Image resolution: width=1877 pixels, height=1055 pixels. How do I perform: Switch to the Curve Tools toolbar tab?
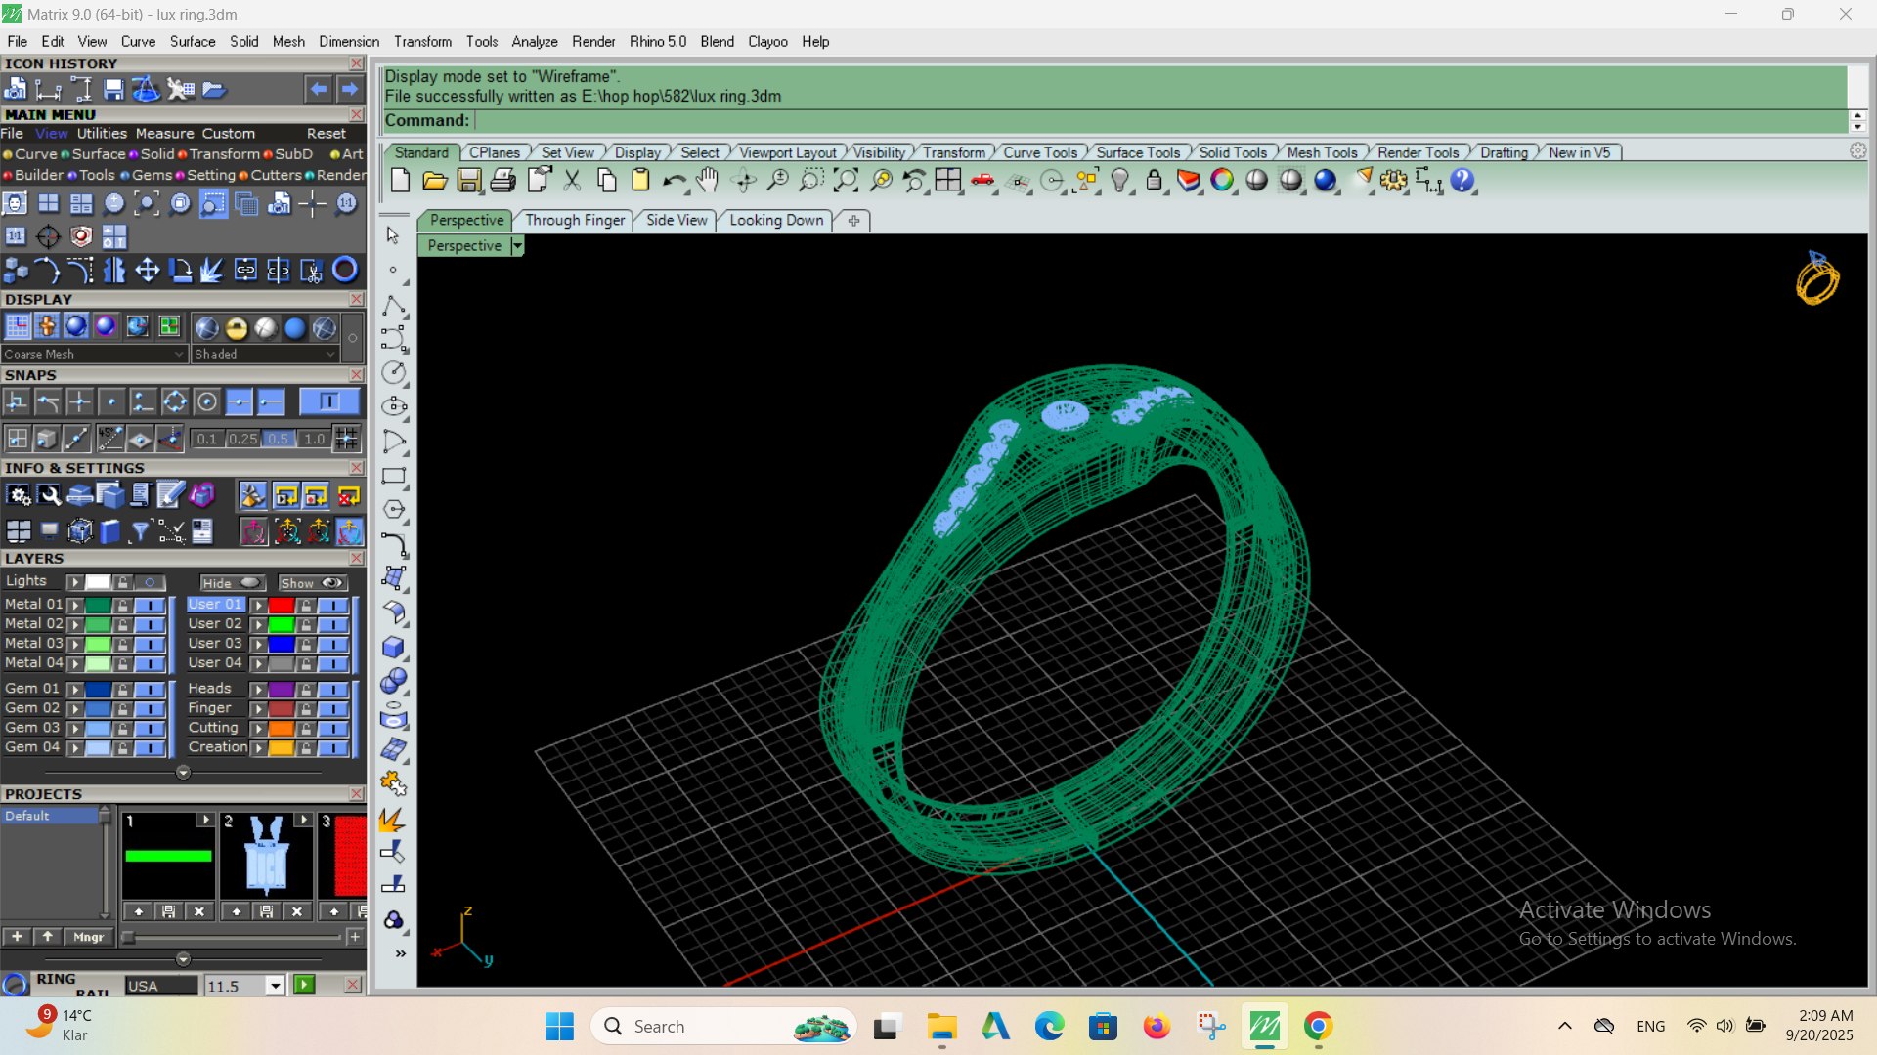point(1040,152)
